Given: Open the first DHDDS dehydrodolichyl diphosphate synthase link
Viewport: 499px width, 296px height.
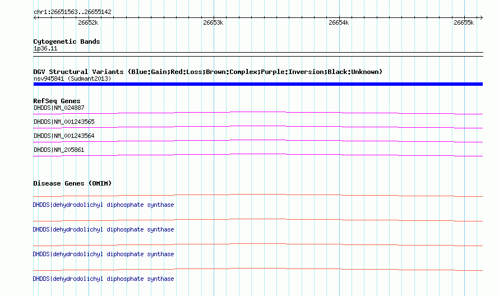Looking at the screenshot, I should point(103,205).
